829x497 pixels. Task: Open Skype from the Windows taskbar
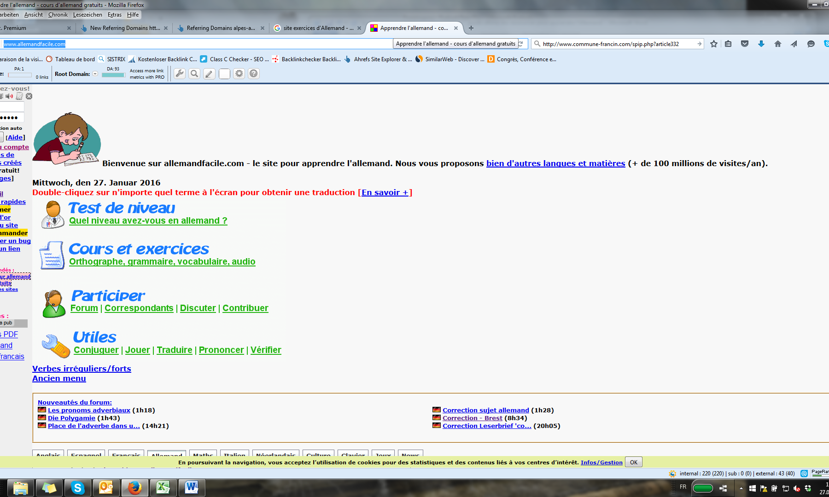pyautogui.click(x=77, y=487)
